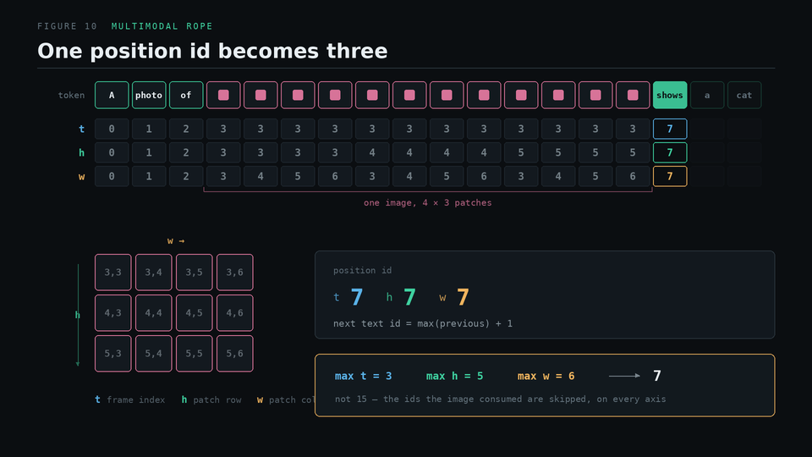Pick the green 7 cell in the h row
The image size is (812, 457).
click(x=670, y=152)
